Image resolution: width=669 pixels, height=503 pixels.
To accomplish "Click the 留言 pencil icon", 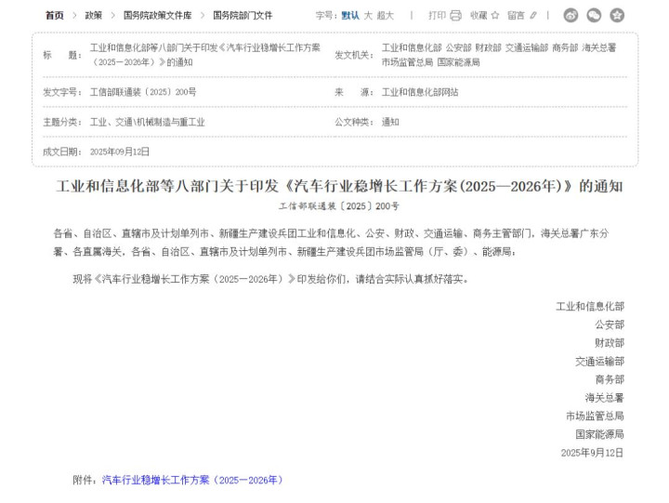I will coord(533,16).
